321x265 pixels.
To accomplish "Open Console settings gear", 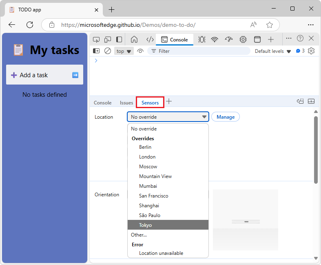I will pos(311,51).
